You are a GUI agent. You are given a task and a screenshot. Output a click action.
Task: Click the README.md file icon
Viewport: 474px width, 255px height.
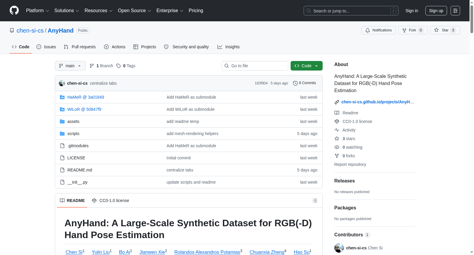click(x=62, y=170)
